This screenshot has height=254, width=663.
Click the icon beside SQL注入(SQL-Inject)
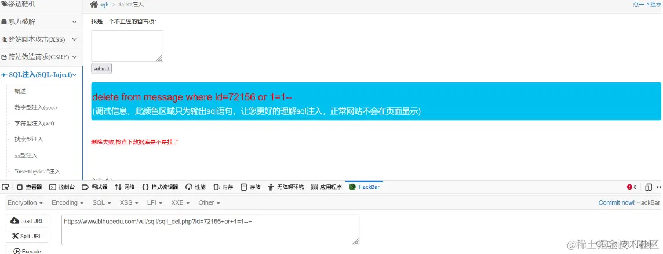point(4,75)
